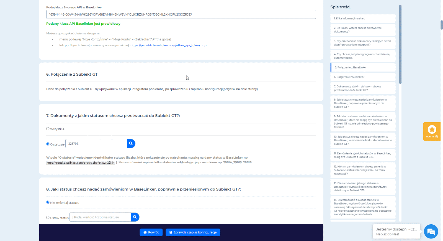Go to 2. Do ilu dni wstecz section

[363, 30]
